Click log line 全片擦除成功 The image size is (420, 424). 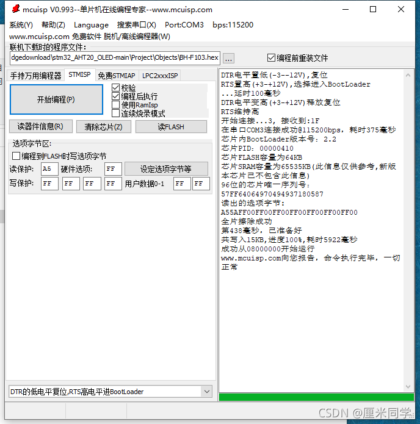point(247,221)
